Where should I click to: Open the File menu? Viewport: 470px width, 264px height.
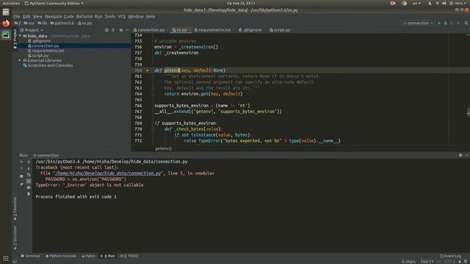[17, 16]
